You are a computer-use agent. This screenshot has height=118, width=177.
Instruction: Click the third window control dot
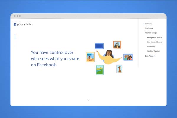coord(20,16)
